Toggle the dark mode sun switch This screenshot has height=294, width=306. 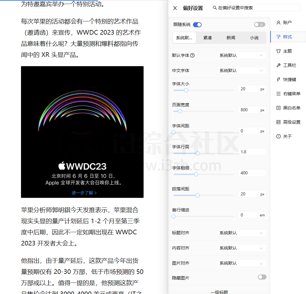[260, 24]
